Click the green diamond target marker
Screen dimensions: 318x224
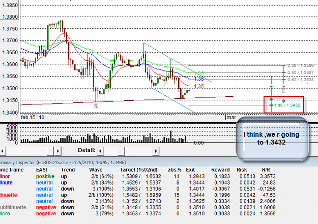coord(271,99)
